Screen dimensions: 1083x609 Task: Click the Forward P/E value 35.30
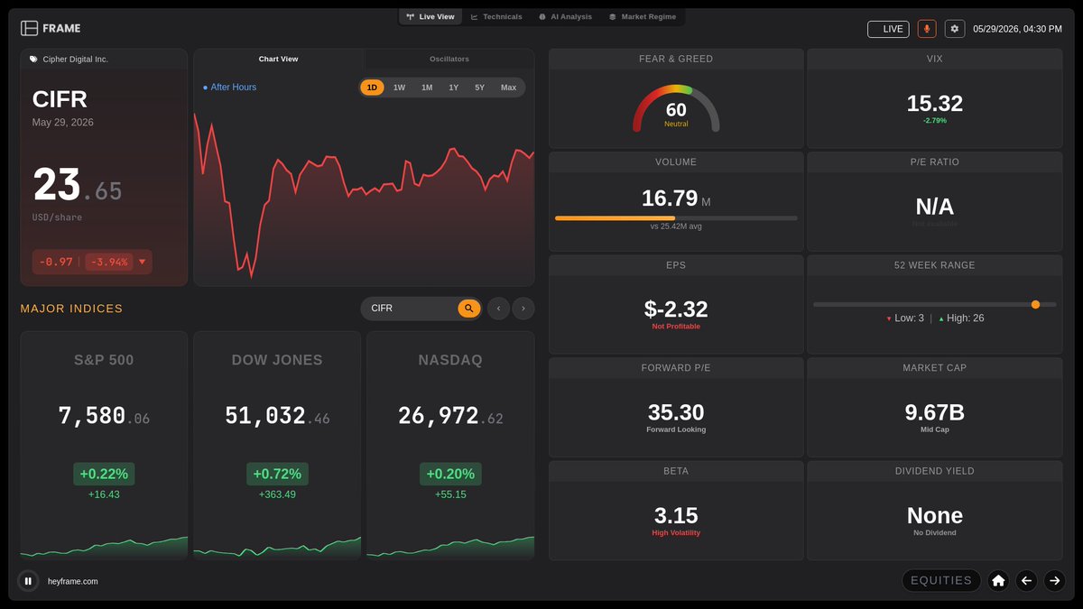tap(676, 412)
